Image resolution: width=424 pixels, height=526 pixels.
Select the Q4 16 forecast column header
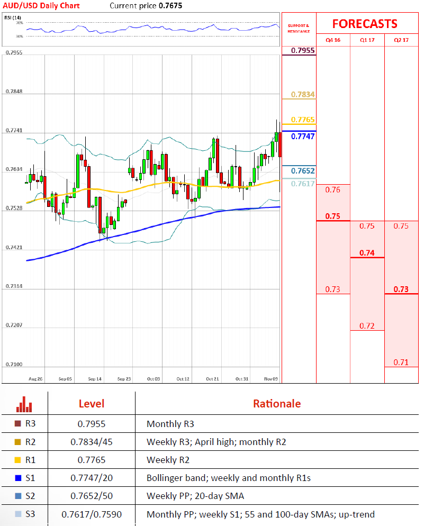click(x=333, y=40)
